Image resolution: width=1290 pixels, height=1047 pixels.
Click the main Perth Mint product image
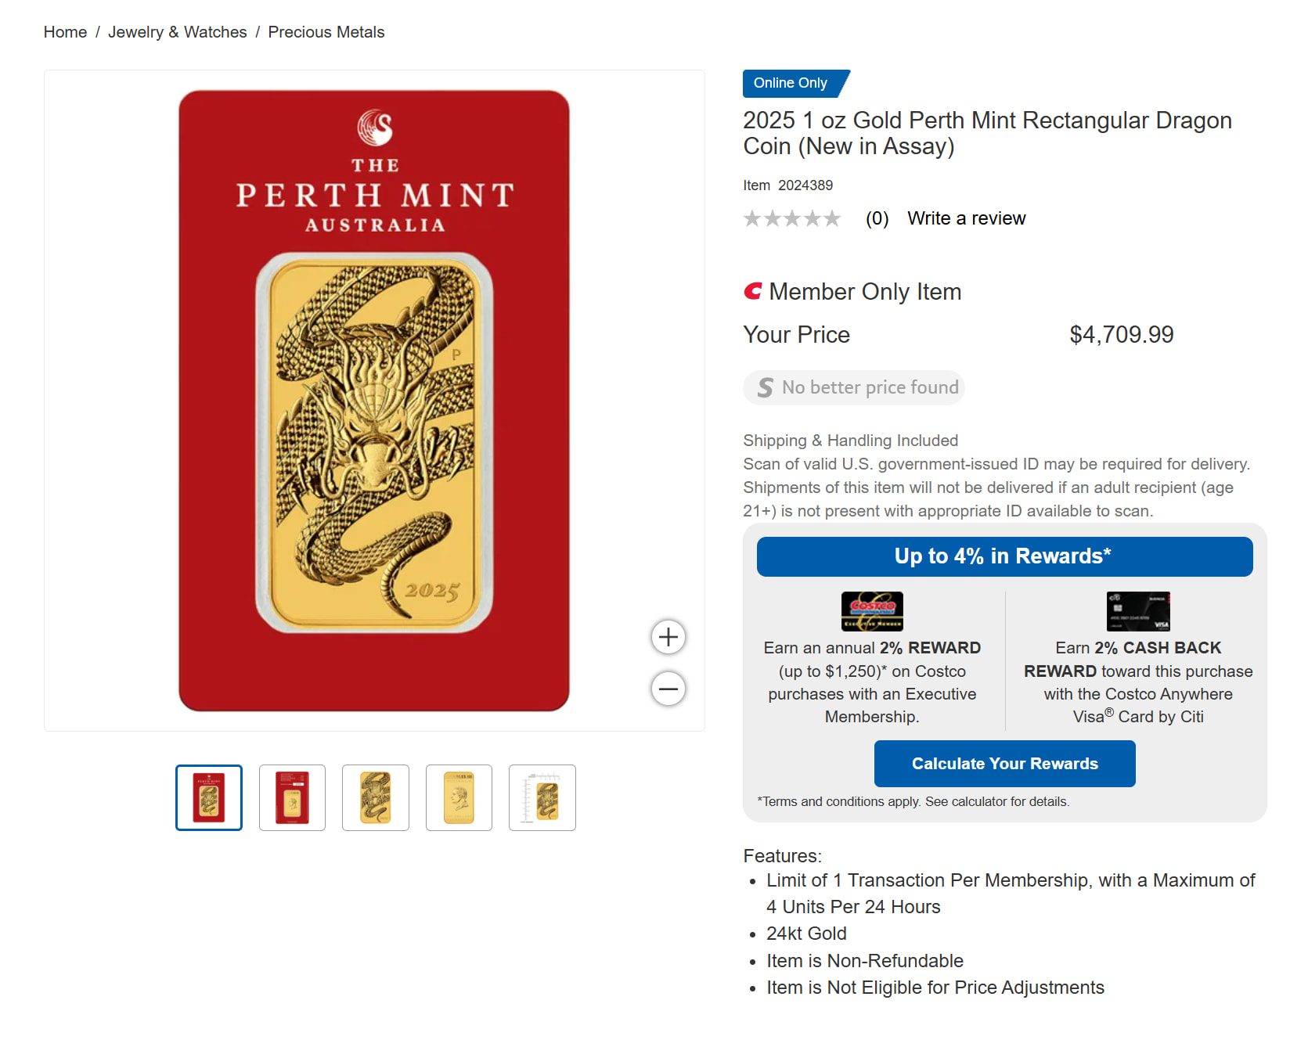click(x=374, y=401)
